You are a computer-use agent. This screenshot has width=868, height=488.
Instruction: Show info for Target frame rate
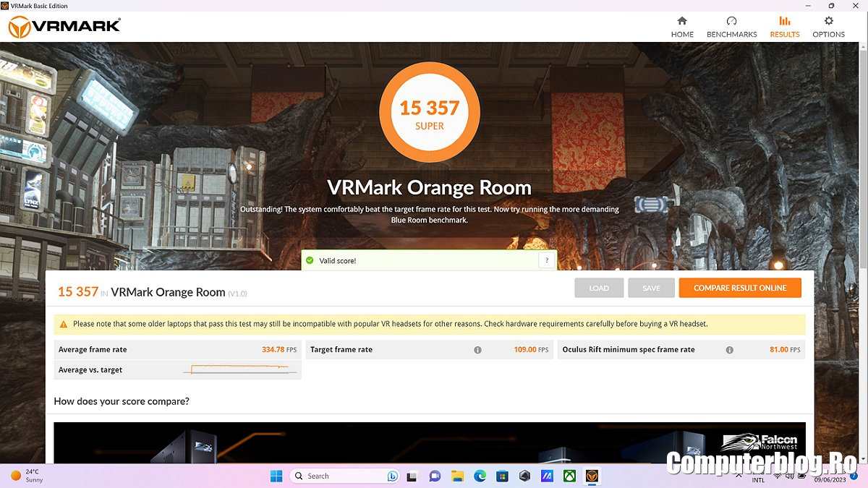(x=477, y=350)
